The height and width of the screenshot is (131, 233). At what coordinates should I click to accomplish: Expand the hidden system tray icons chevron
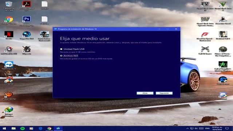click(x=187, y=128)
